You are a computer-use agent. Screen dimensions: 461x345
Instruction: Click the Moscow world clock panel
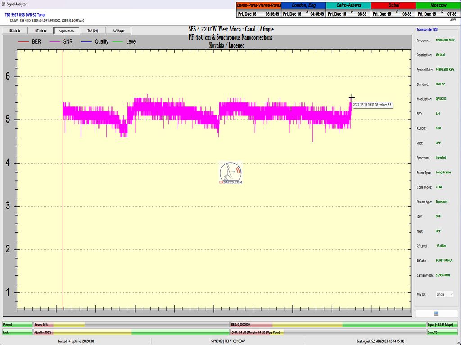click(438, 10)
